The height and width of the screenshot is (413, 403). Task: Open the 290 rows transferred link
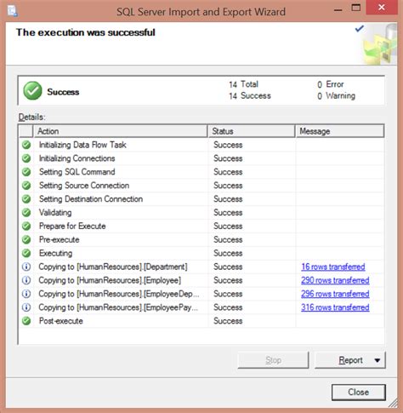tap(335, 280)
